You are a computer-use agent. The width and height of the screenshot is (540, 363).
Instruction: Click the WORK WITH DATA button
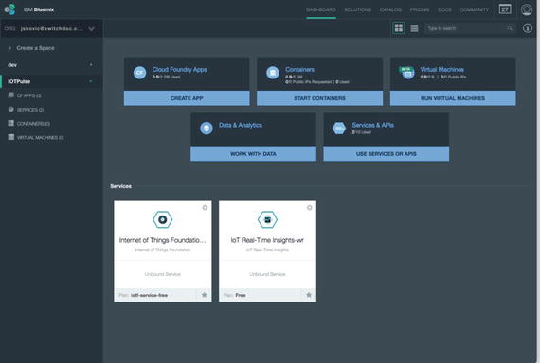[x=253, y=154]
